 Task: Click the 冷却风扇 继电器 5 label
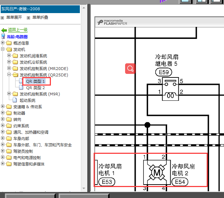[x=167, y=60]
